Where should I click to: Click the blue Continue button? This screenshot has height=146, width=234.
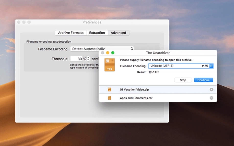(x=203, y=80)
